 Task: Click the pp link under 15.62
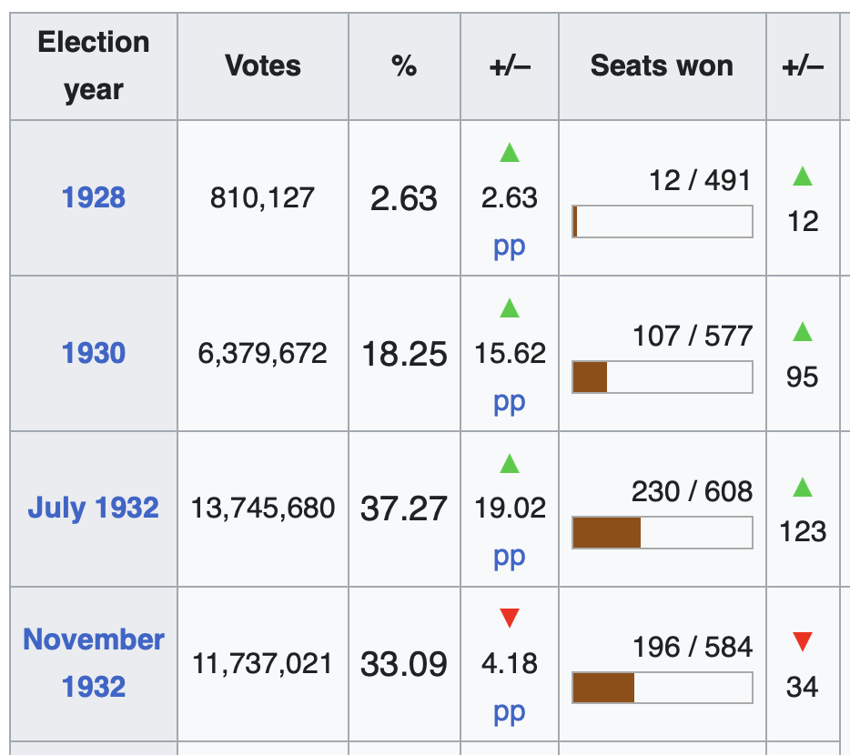coord(510,402)
